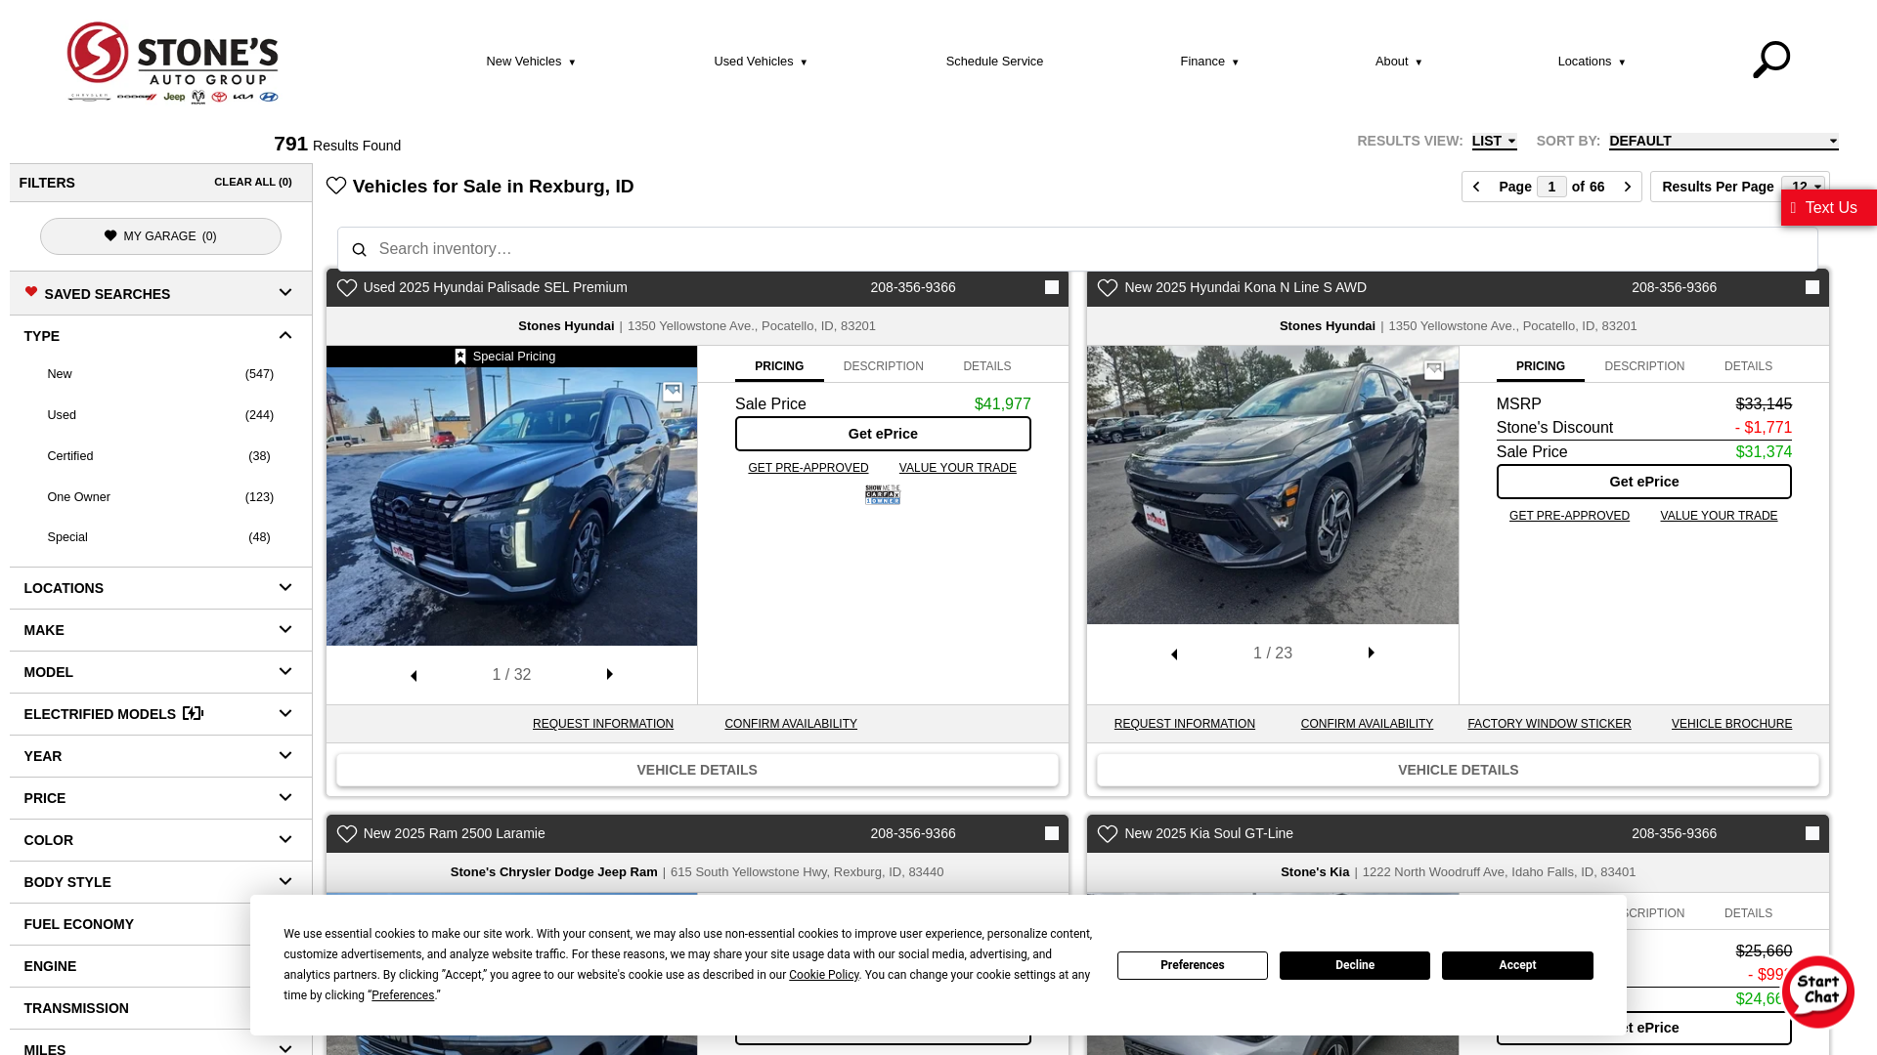Viewport: 1877px width, 1055px height.
Task: Expand the Kona photo fullscreen icon
Action: (x=1433, y=370)
